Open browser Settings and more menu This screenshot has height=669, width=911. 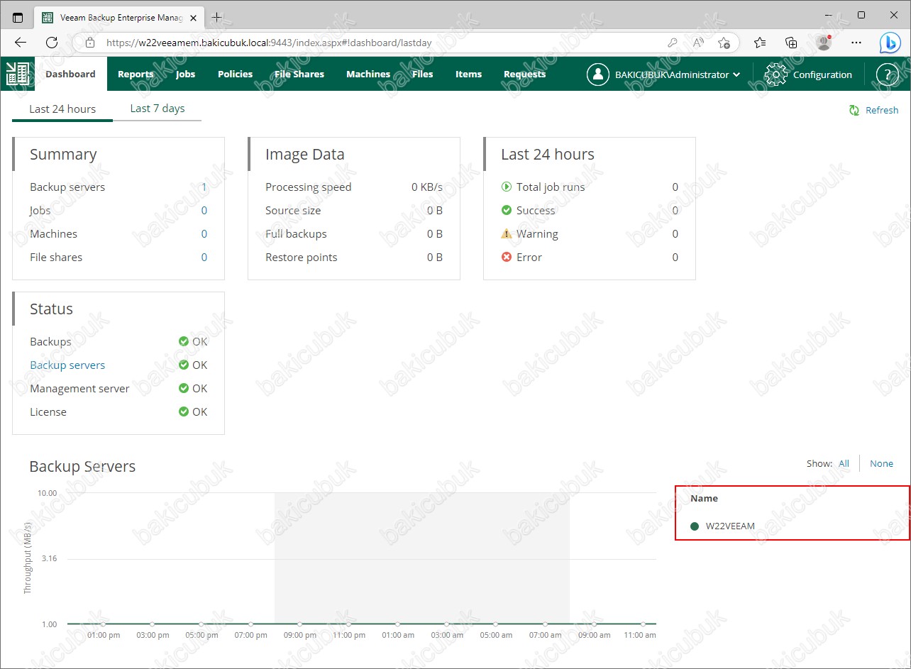coord(856,43)
